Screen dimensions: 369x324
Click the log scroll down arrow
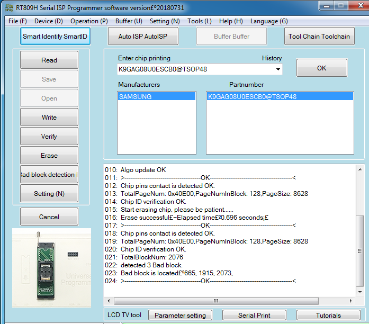pyautogui.click(x=360, y=292)
